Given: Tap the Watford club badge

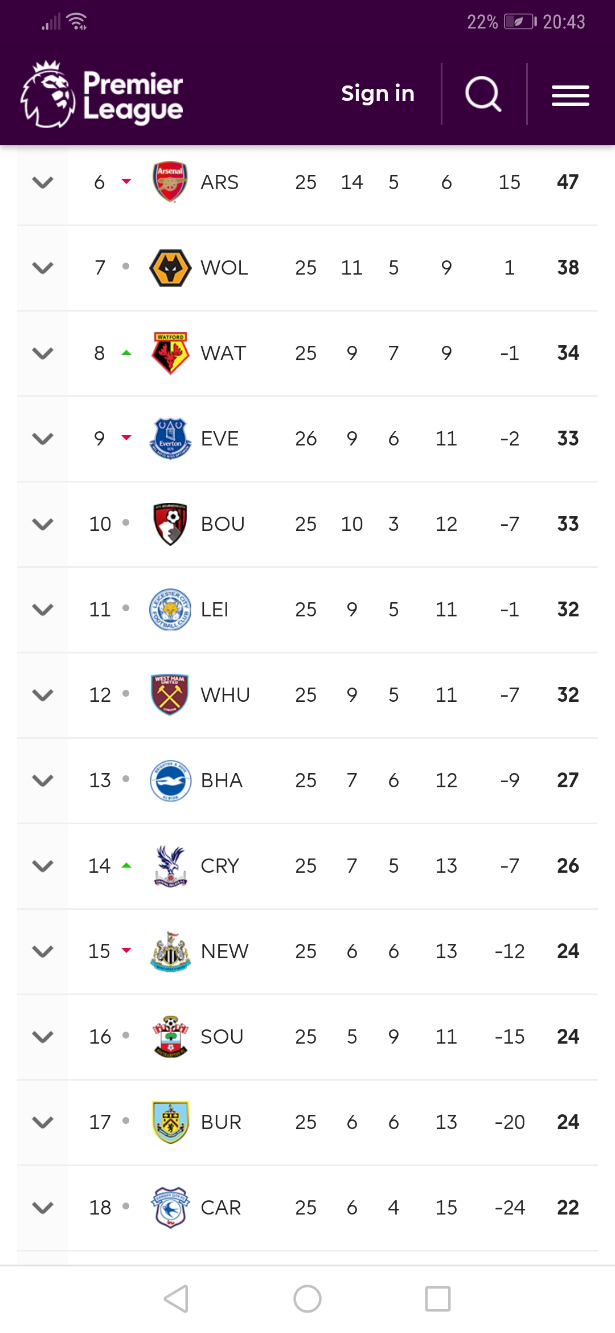Looking at the screenshot, I should click(170, 353).
